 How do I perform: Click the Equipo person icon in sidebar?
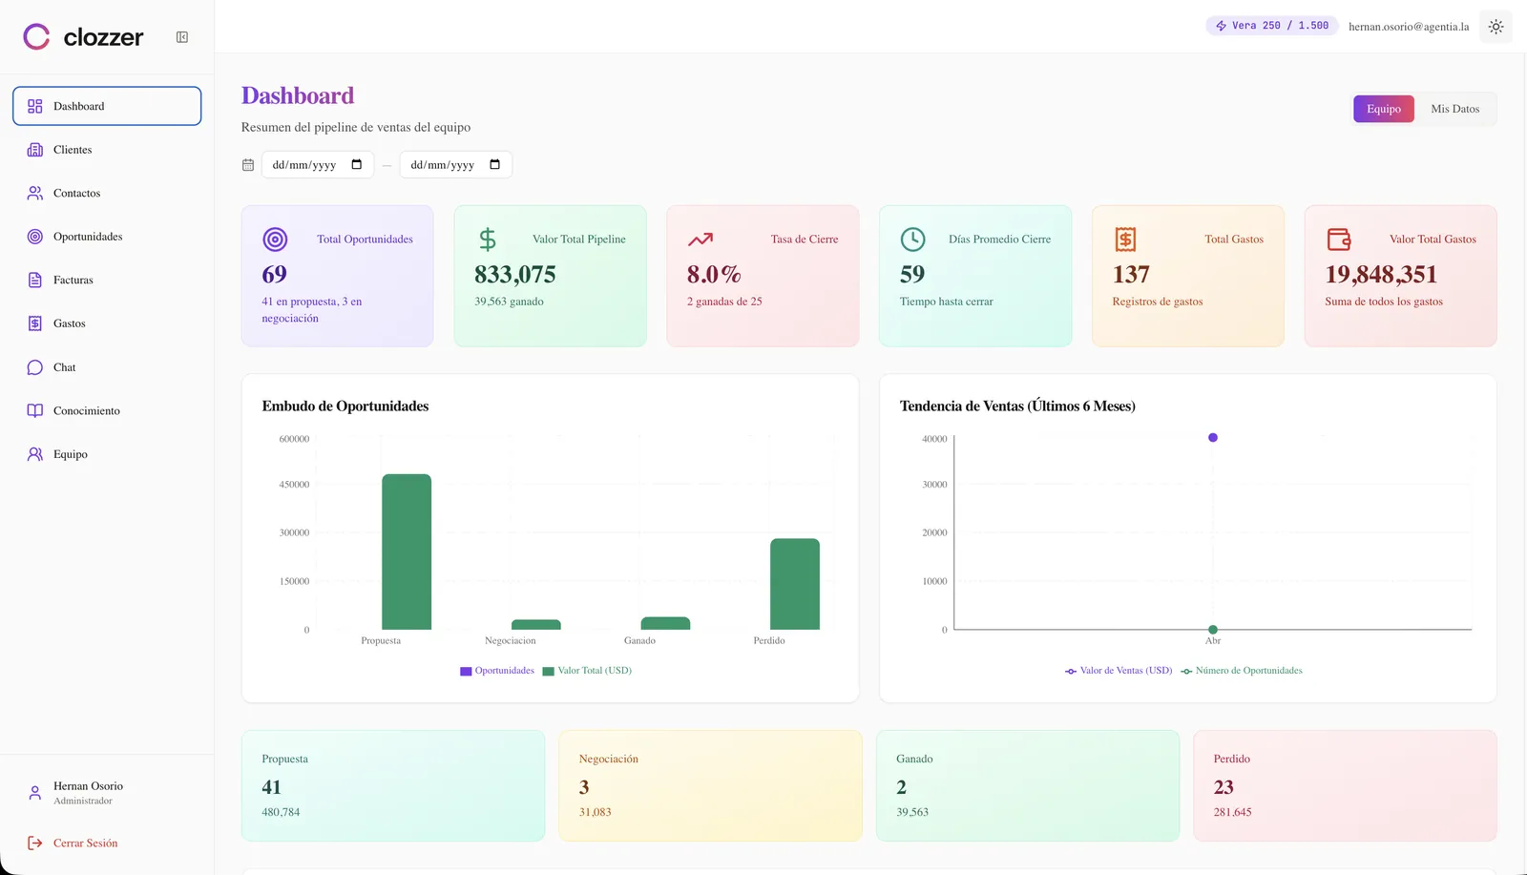click(x=35, y=454)
